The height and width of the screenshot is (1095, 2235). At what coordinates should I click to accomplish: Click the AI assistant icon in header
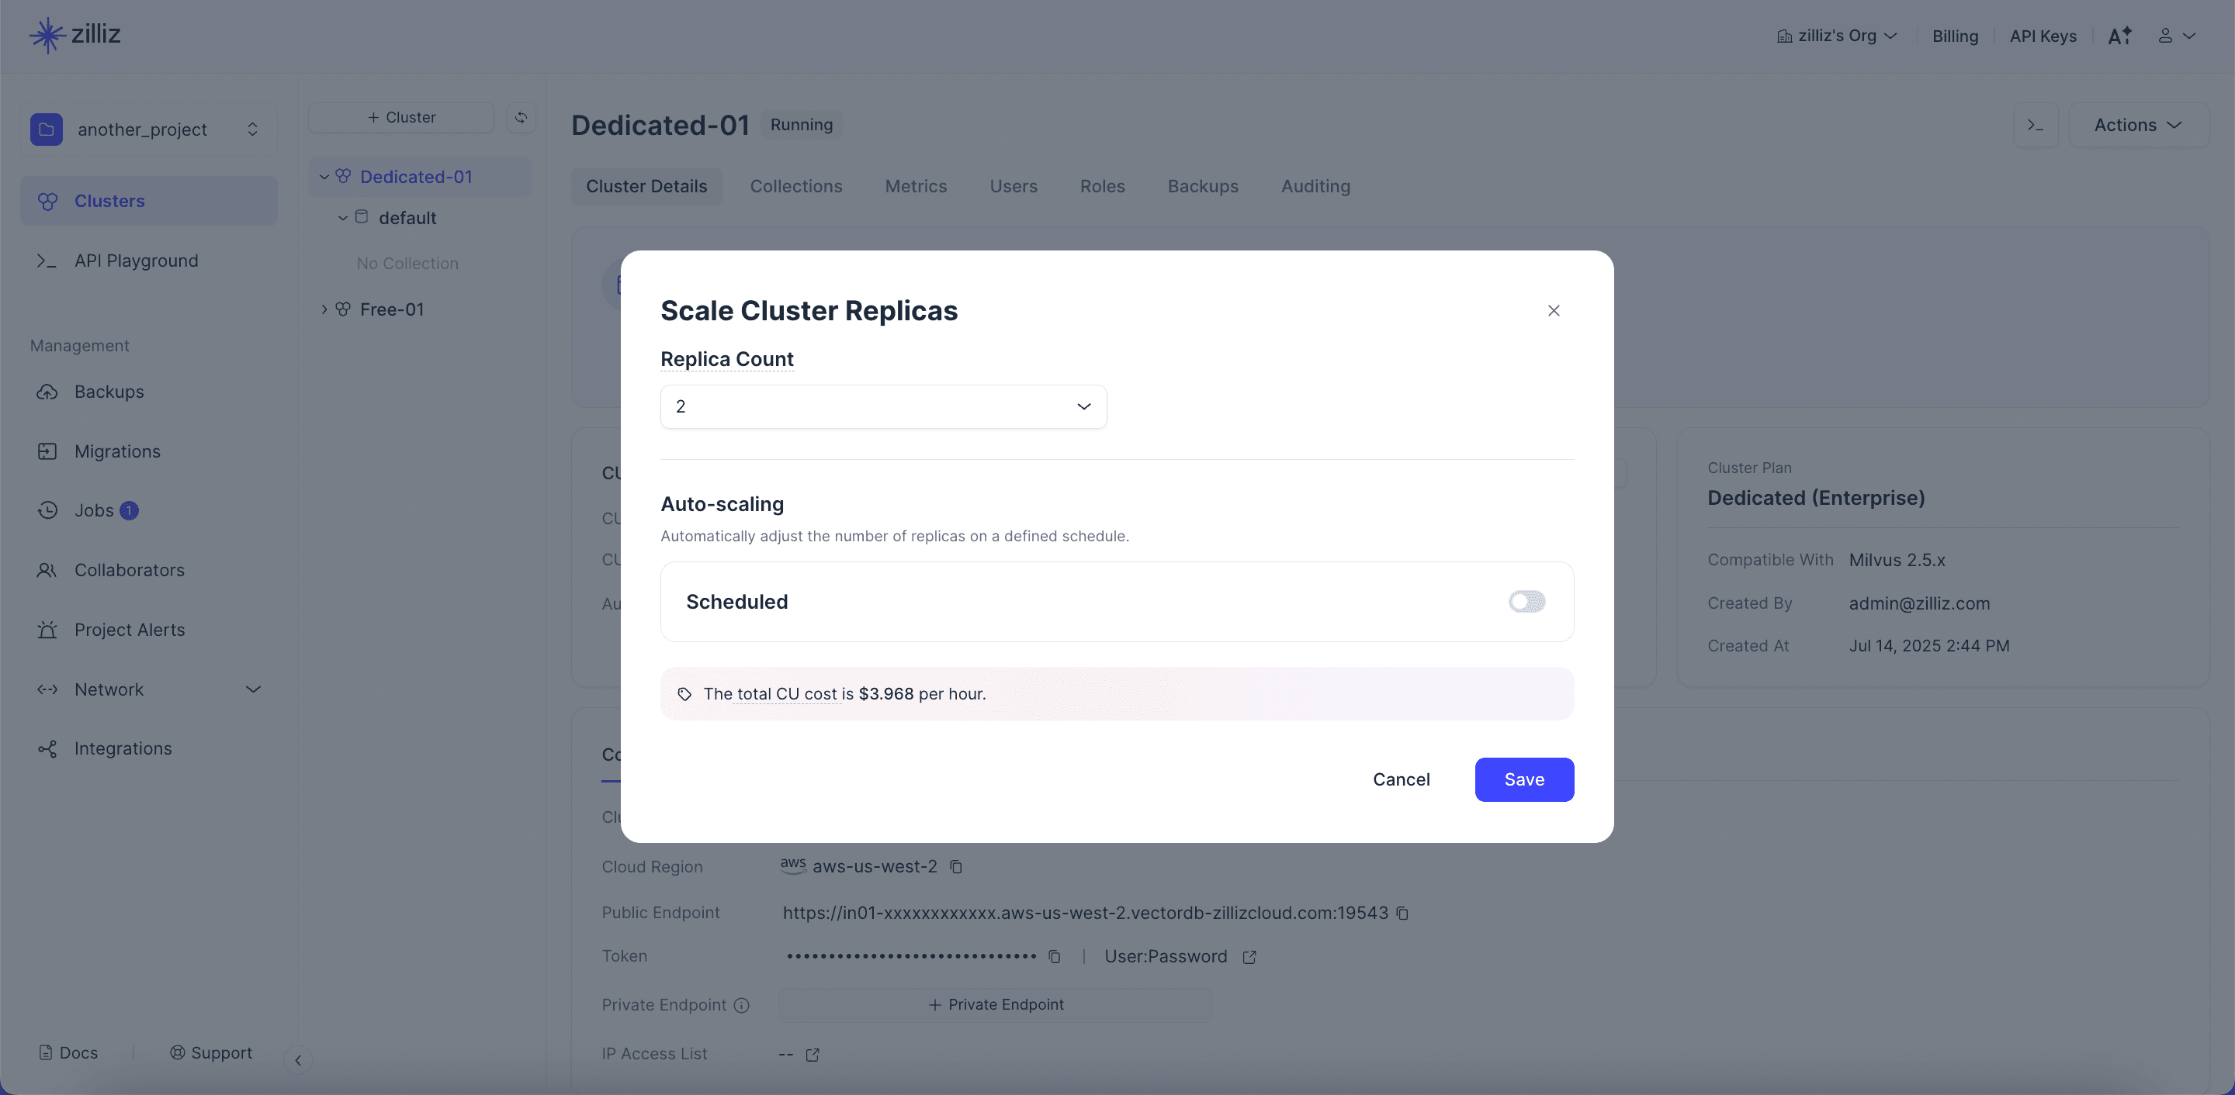coord(2119,36)
